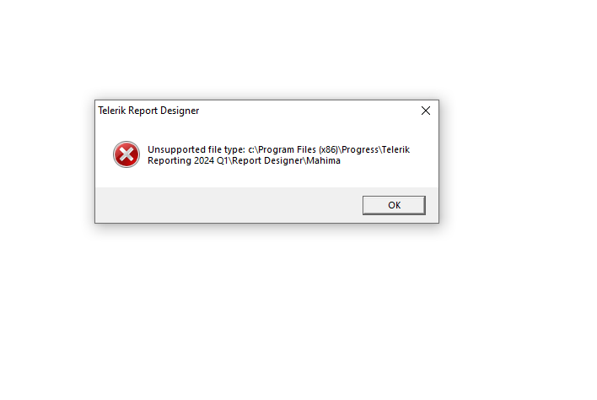Click the "2024" text in message

tap(204, 160)
